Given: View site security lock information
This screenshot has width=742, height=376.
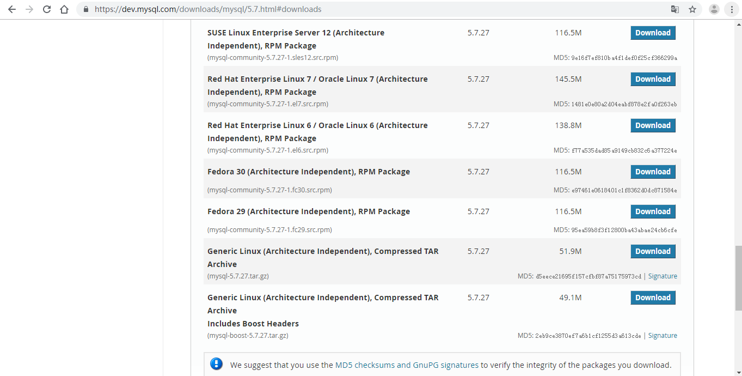Looking at the screenshot, I should [x=86, y=9].
